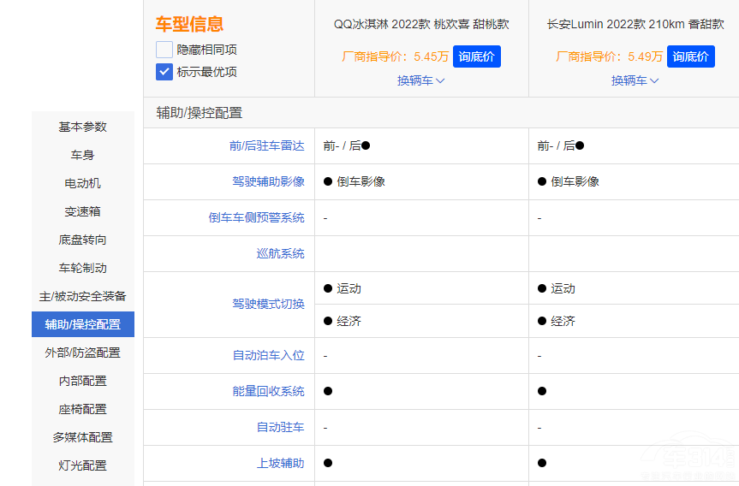Open the 驾驶辅助影像 parameter link
Screen dimensions: 739x486
pos(268,181)
